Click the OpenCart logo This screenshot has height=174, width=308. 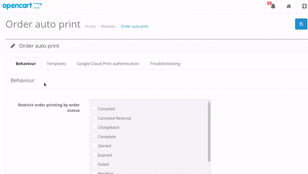pos(22,6)
